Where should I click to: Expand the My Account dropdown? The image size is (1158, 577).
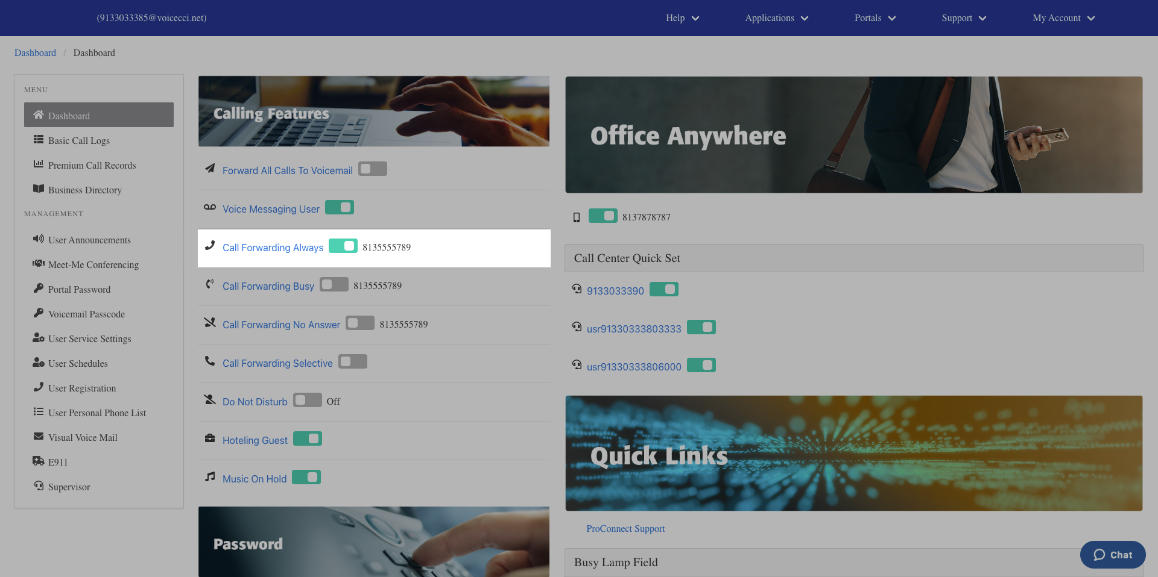[1064, 18]
